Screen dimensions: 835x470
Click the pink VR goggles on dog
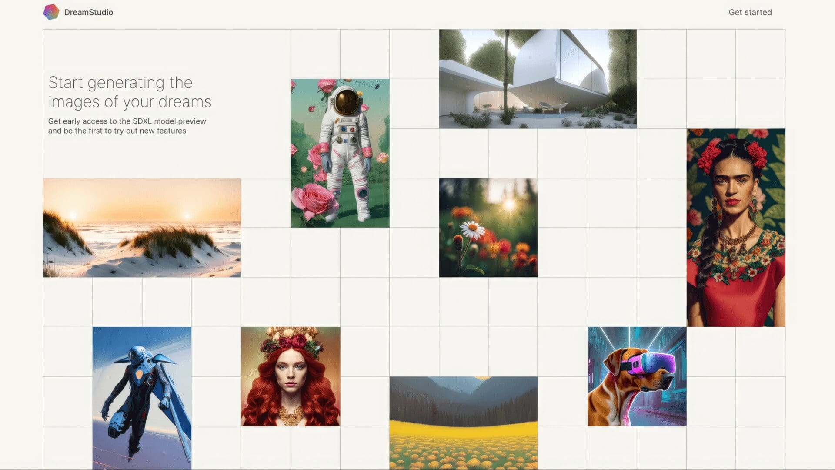(x=649, y=363)
